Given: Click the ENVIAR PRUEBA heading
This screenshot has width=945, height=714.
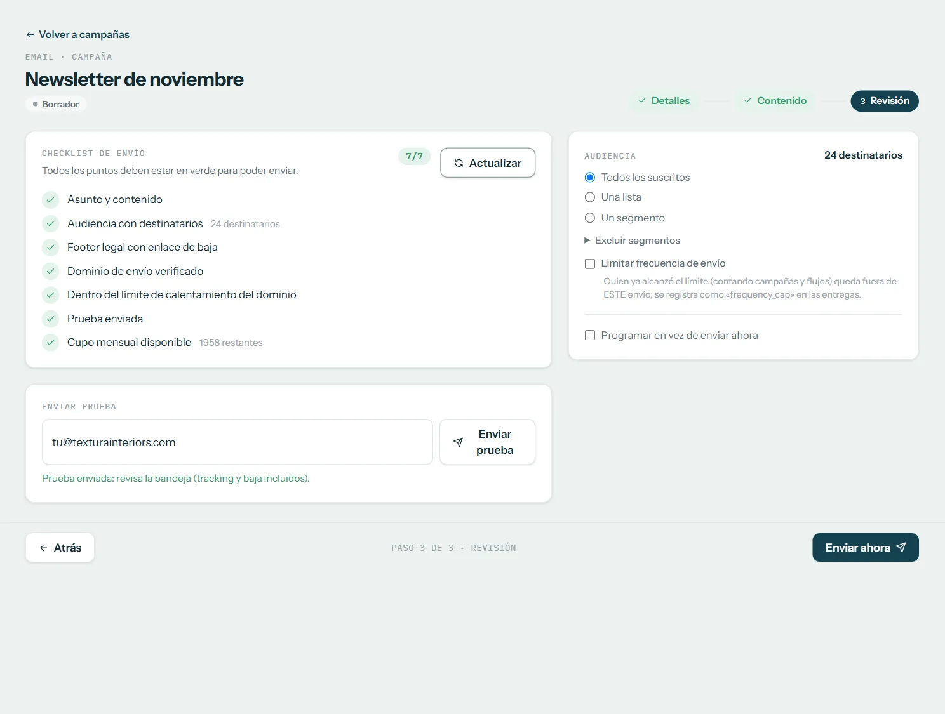Looking at the screenshot, I should coord(79,407).
